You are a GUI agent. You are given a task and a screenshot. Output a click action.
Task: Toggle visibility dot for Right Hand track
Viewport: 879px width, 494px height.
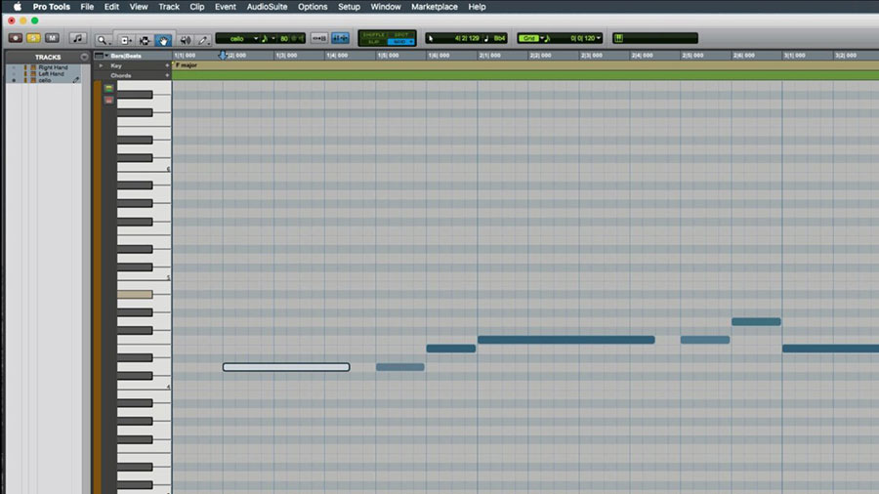[x=14, y=67]
